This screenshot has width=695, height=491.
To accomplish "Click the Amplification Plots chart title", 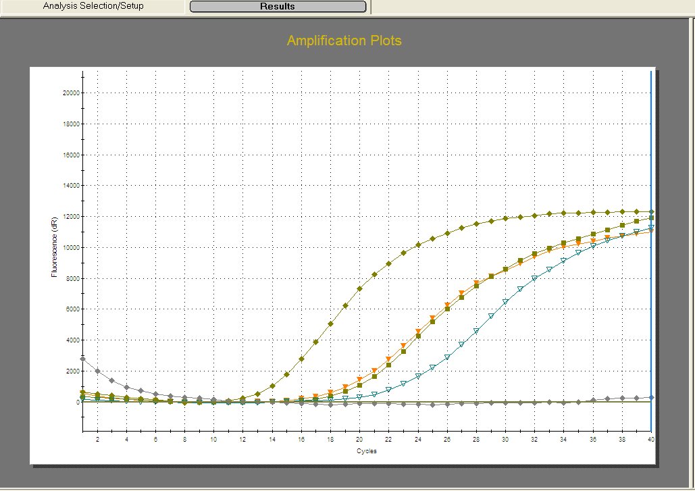I will pos(344,41).
